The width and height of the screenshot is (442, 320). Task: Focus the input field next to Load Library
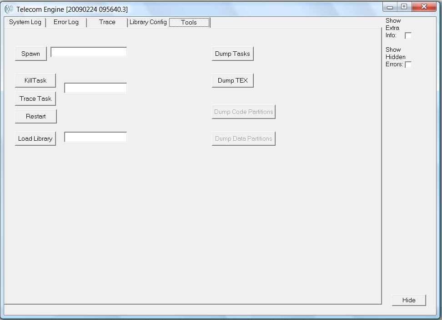click(95, 137)
